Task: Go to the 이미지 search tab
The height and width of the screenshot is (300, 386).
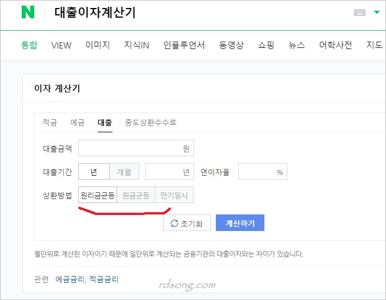Action: pos(97,46)
